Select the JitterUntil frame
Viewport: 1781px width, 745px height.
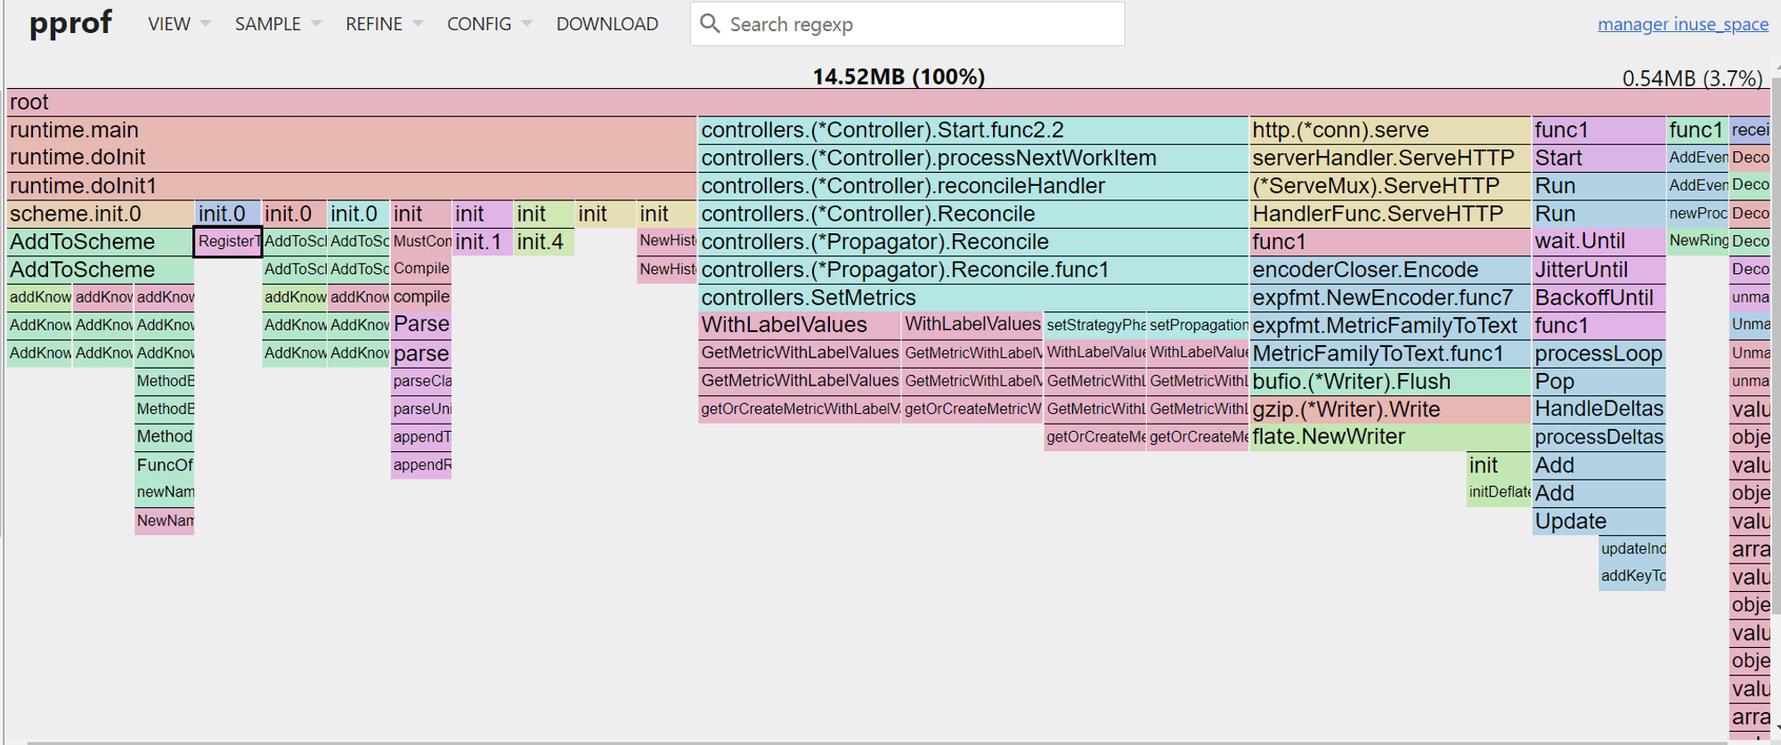pyautogui.click(x=1599, y=270)
